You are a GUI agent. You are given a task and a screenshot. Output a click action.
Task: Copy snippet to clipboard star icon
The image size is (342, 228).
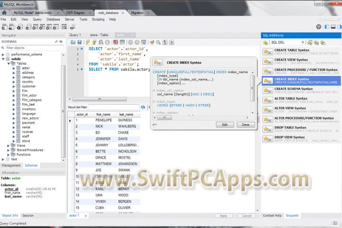tap(323, 43)
